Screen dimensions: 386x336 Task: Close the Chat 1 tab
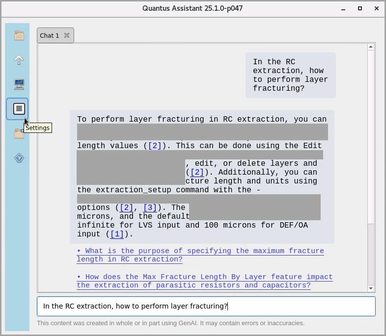tap(67, 35)
